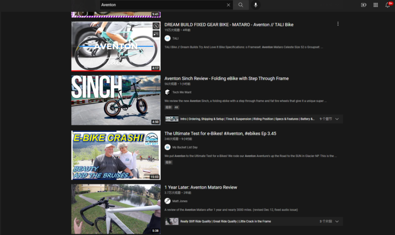Open 1 Year Later Aventon Mataro Review
Screen dimensions: 395x235
(x=201, y=187)
